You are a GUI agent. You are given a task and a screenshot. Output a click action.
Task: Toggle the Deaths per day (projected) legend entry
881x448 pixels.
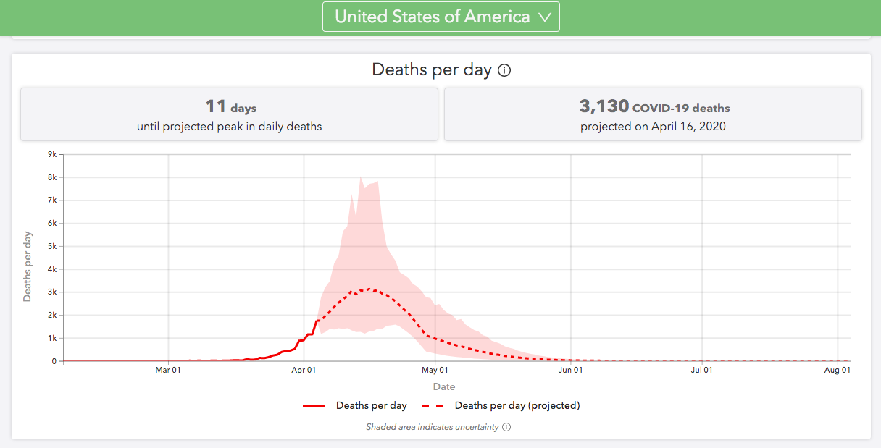[x=517, y=405]
